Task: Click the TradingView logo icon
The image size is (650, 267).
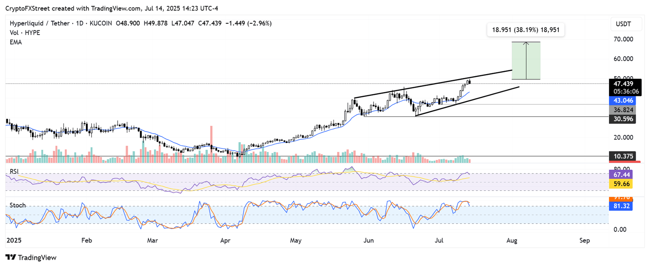Action: (11, 257)
